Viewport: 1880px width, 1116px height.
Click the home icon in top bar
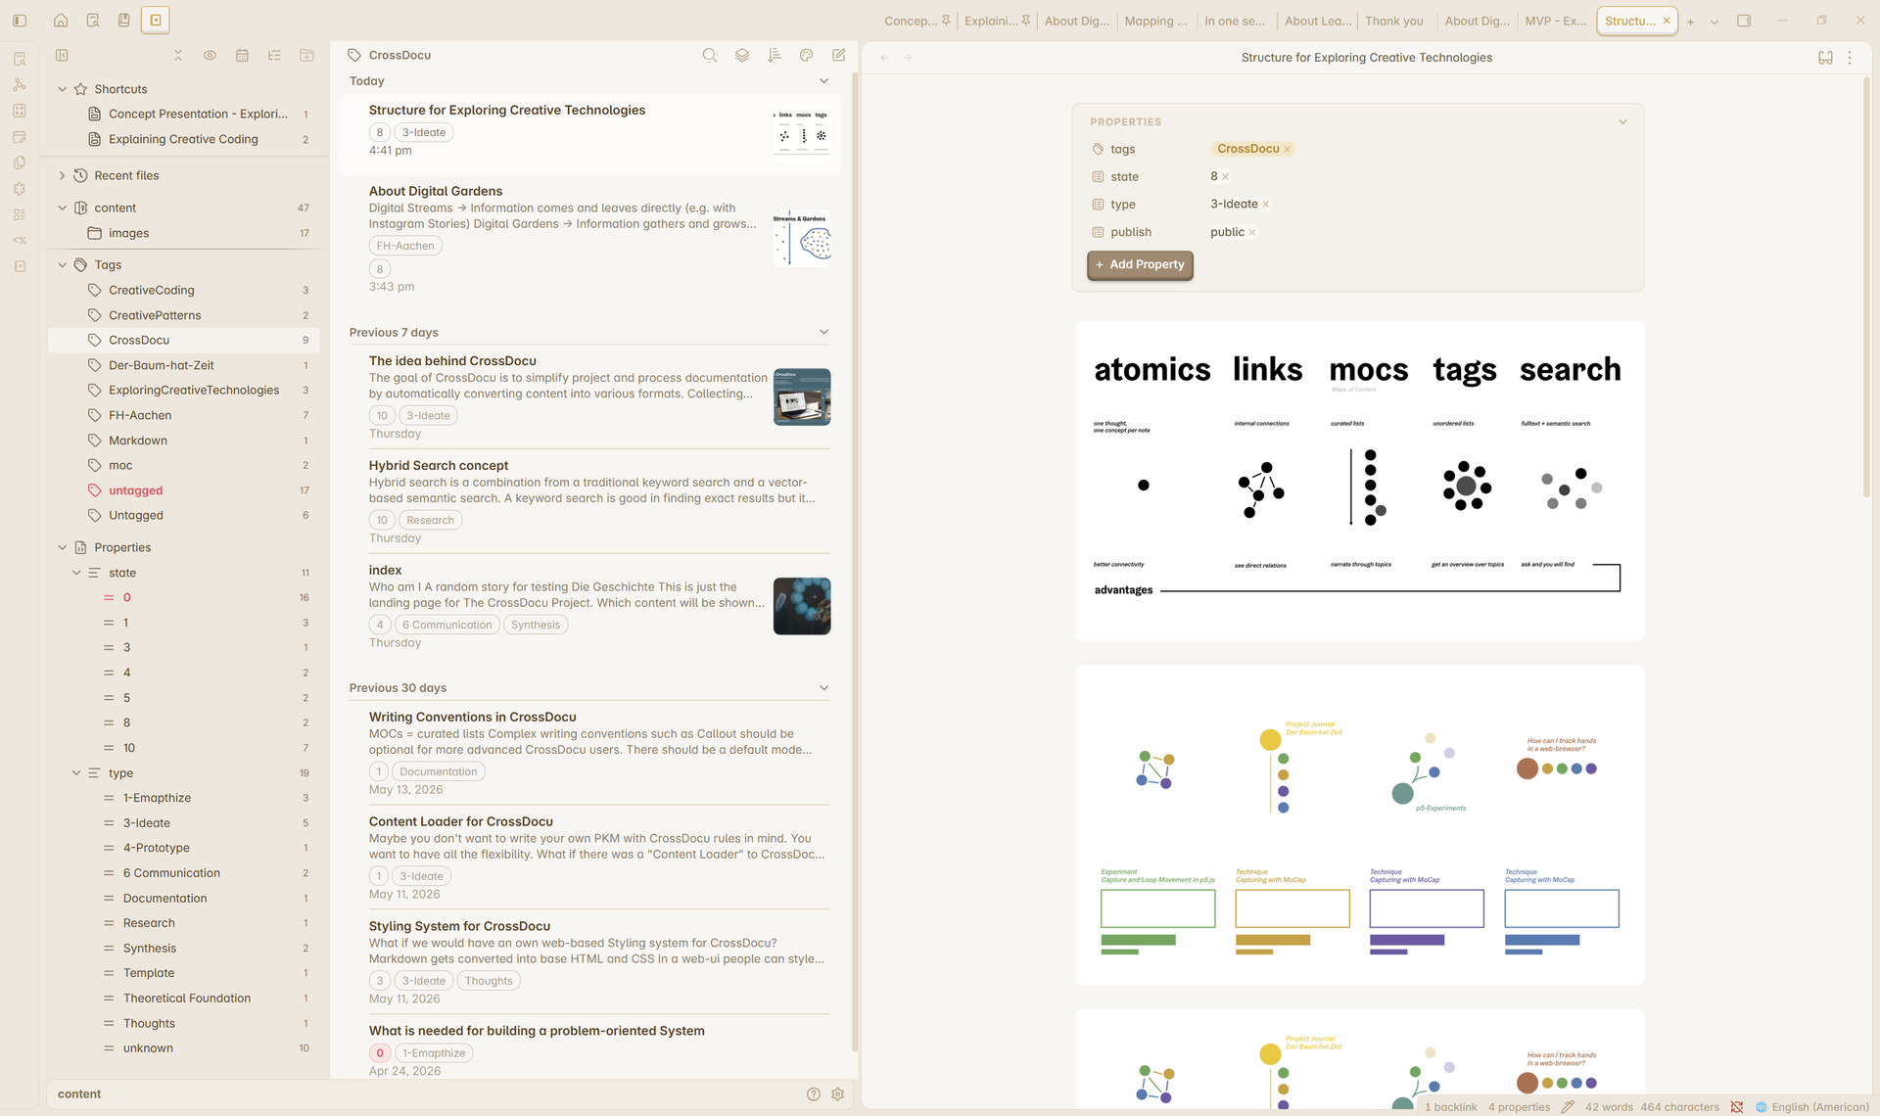click(61, 21)
